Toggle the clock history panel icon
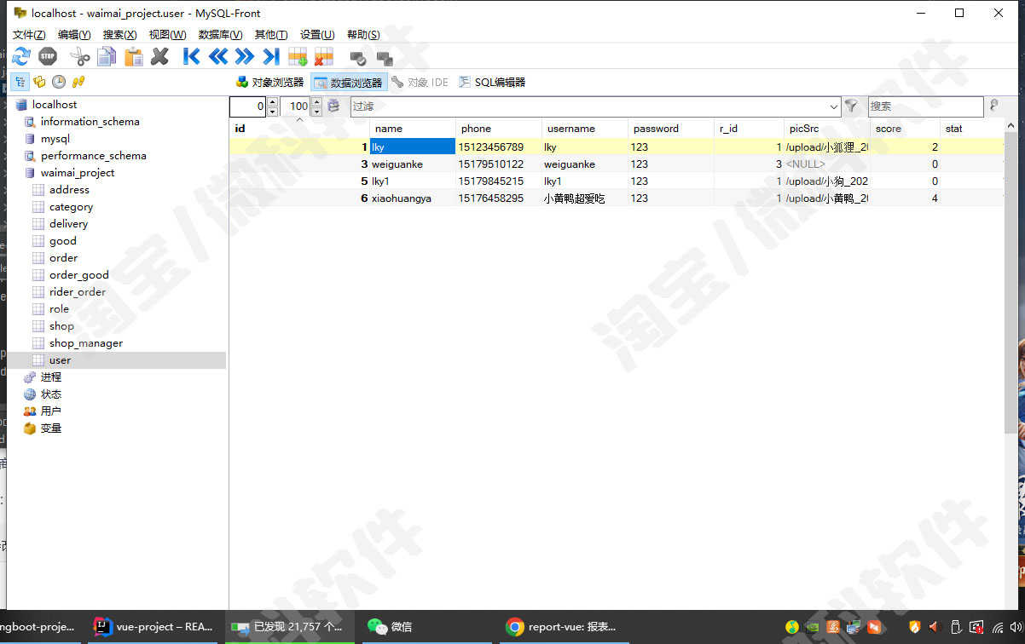 [59, 82]
